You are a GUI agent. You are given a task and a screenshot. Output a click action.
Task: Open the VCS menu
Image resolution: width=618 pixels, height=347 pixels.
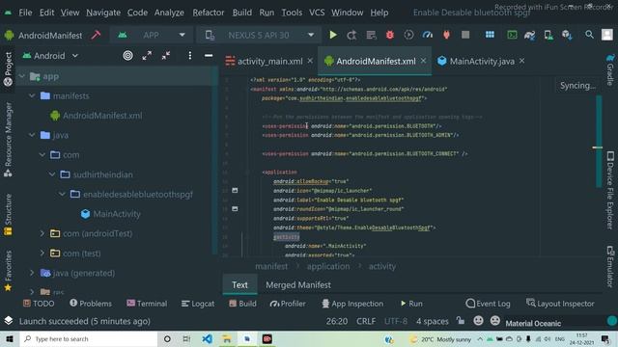(x=317, y=13)
